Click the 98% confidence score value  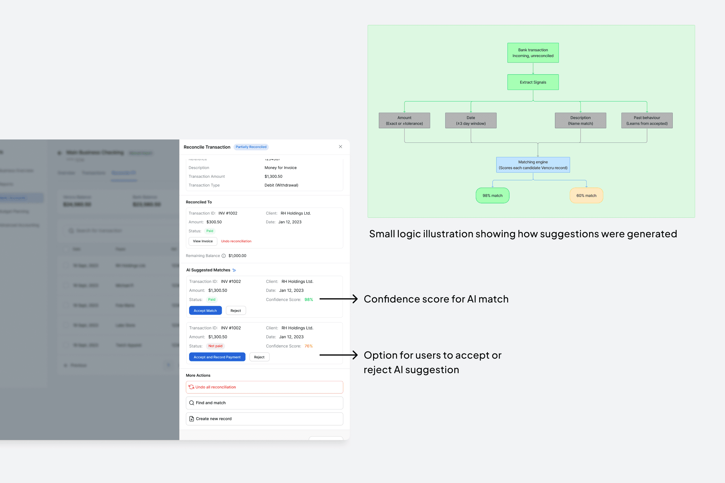tap(308, 300)
